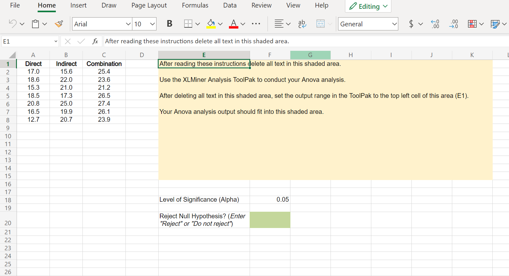Screen dimensions: 509x276
Task: Click the Borders icon
Action: [x=188, y=24]
